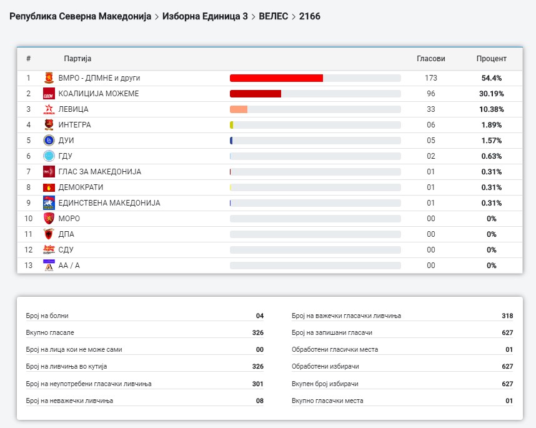Click the ЕДИНСТВЕНА МАКЕДОНИЈА party icon
This screenshot has height=428, width=536.
(x=49, y=203)
